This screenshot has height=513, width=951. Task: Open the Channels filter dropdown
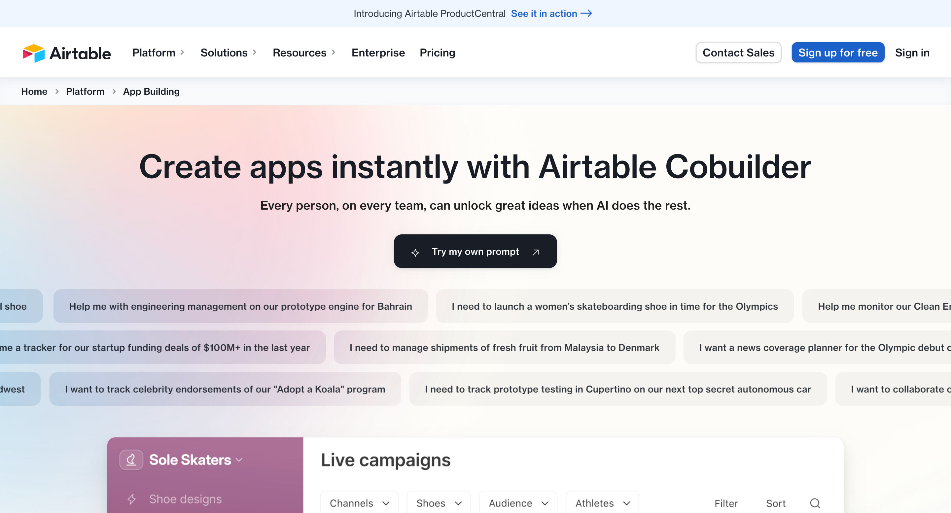coord(359,503)
